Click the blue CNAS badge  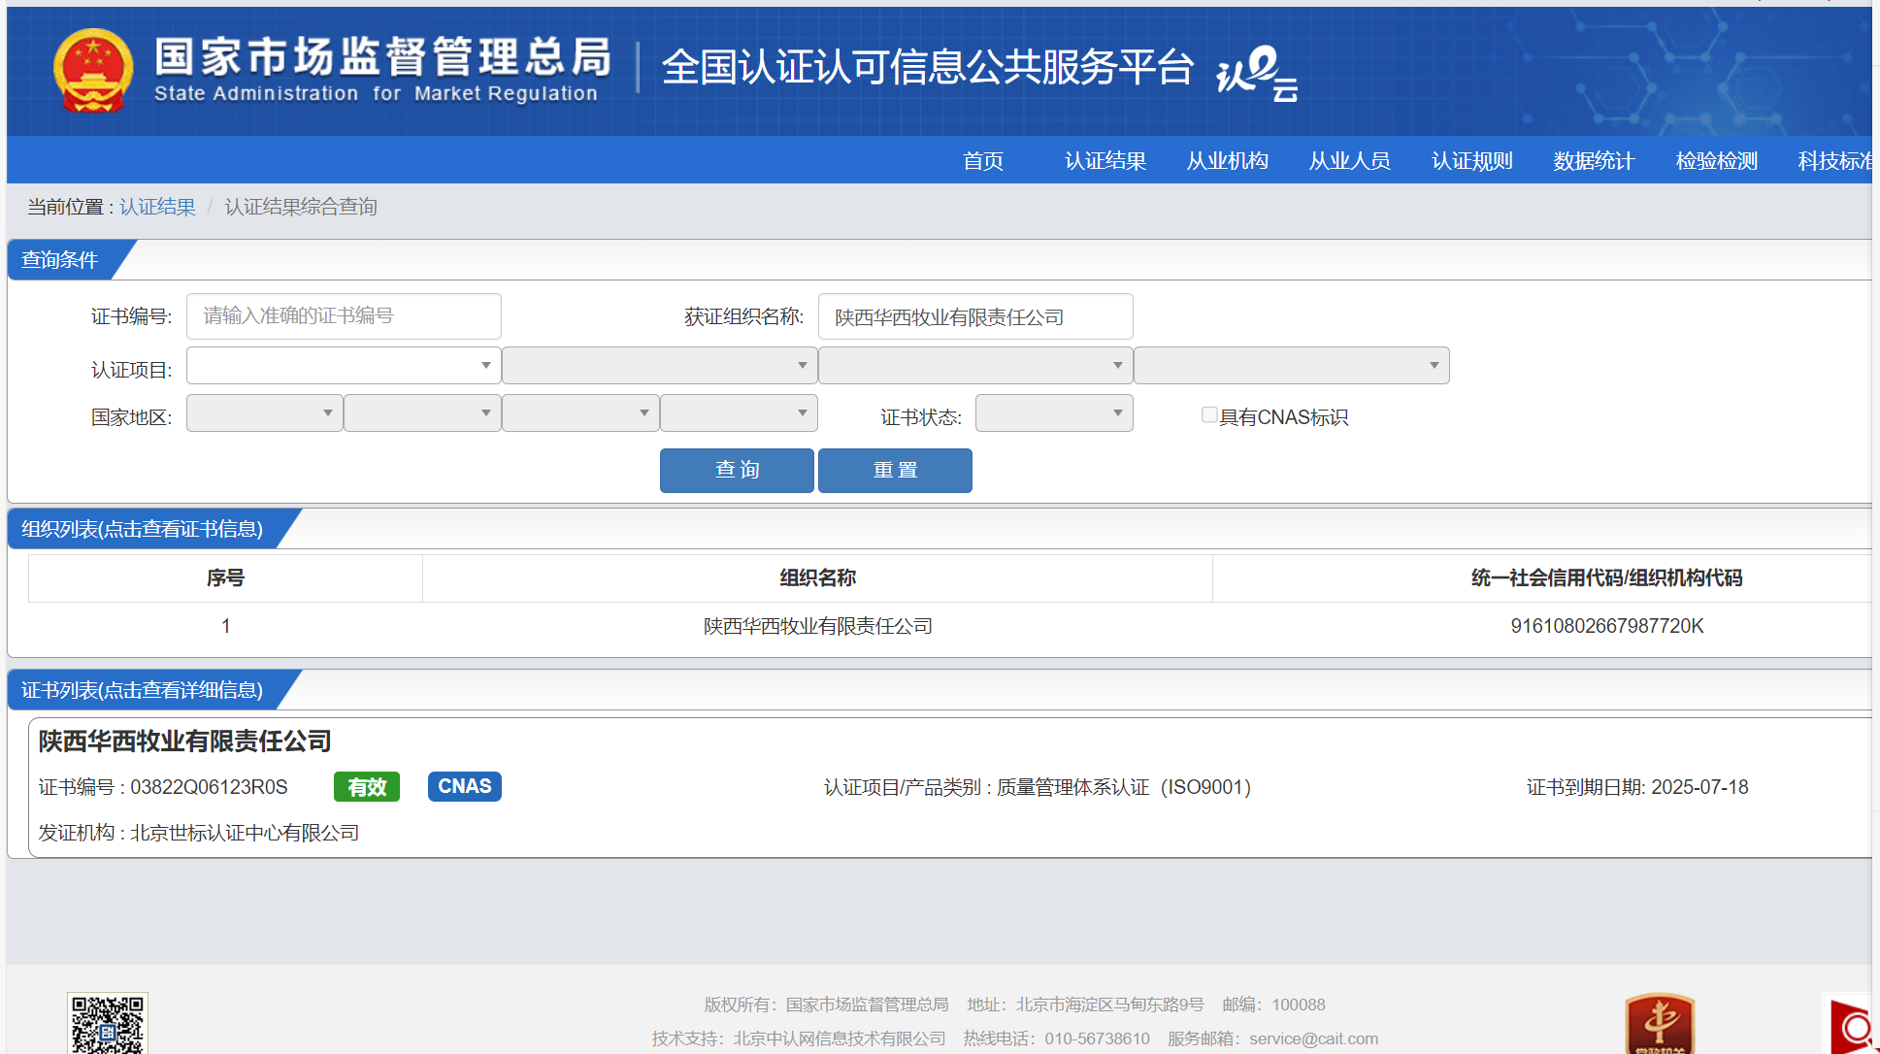[x=464, y=786]
